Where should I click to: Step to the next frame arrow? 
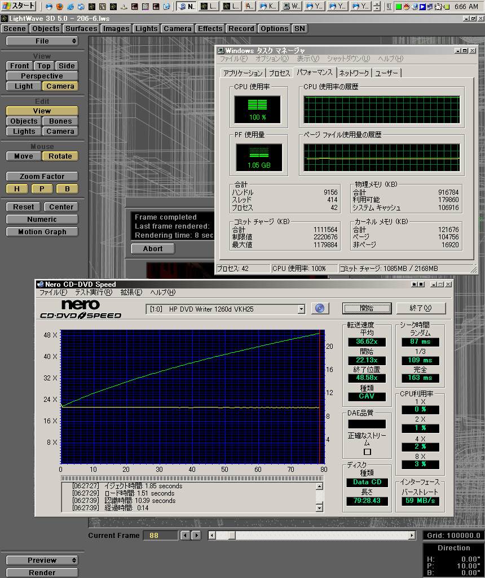pos(196,535)
